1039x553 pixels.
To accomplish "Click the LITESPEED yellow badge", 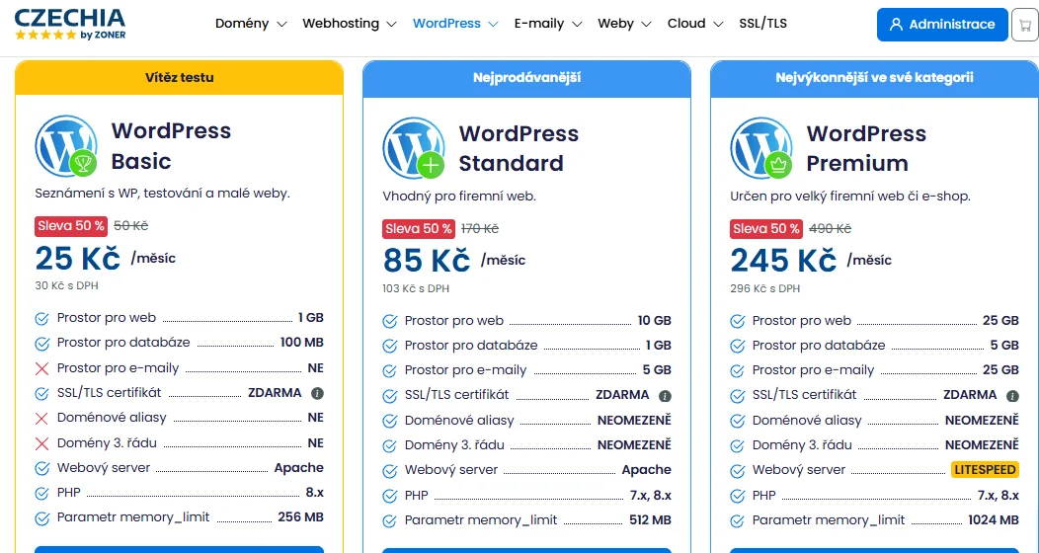I will click(985, 470).
